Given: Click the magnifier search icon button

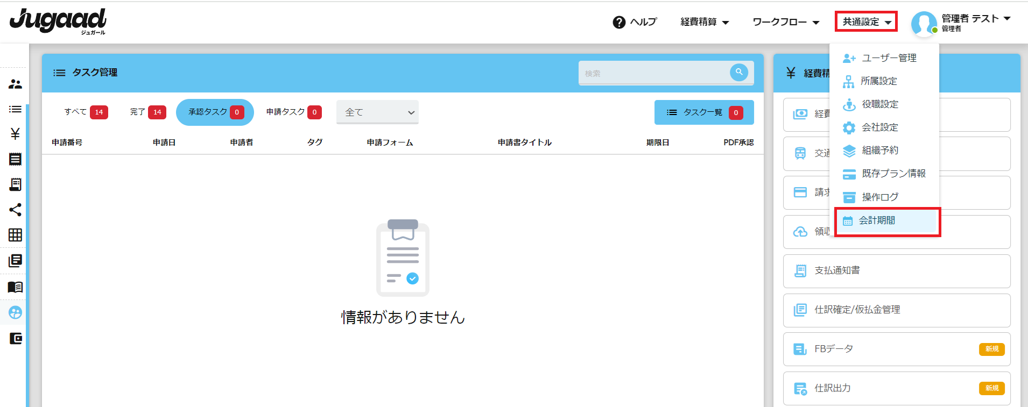Looking at the screenshot, I should [x=738, y=73].
